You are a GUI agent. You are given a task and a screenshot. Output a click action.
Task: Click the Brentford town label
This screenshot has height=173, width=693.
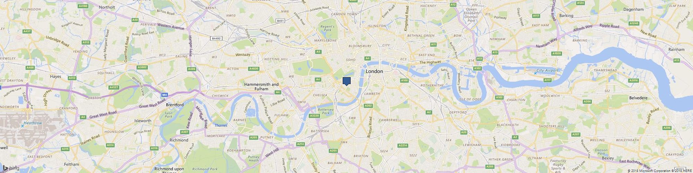[175, 104]
